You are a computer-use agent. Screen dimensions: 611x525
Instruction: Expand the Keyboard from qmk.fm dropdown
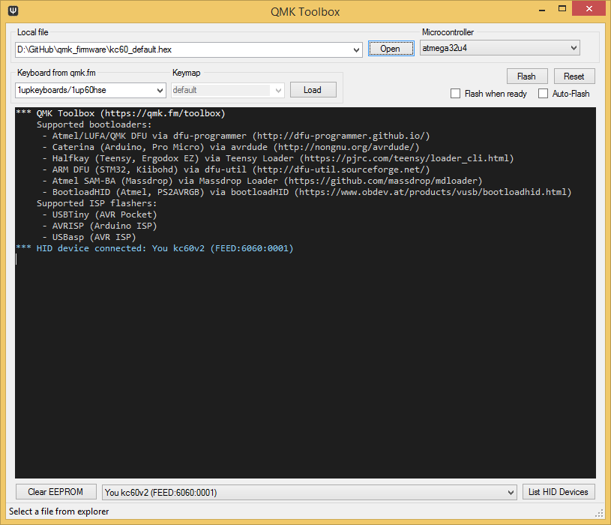(x=159, y=89)
